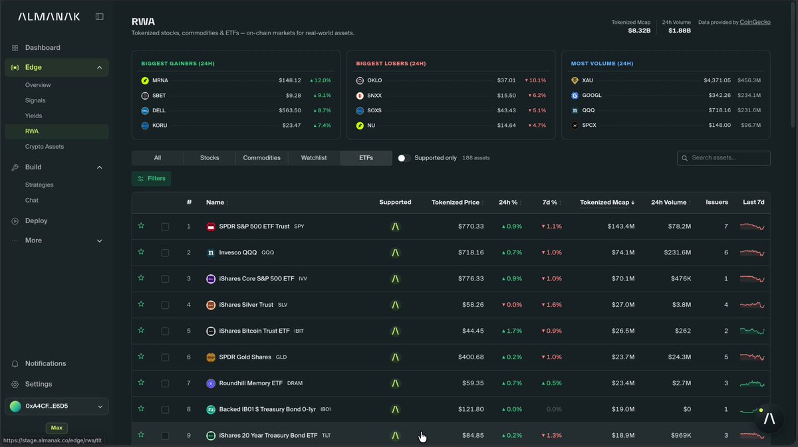Open the floating Almanak assistant button
The width and height of the screenshot is (798, 447).
click(769, 418)
